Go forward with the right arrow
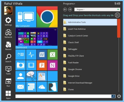The image size is (124, 102). 70,9
